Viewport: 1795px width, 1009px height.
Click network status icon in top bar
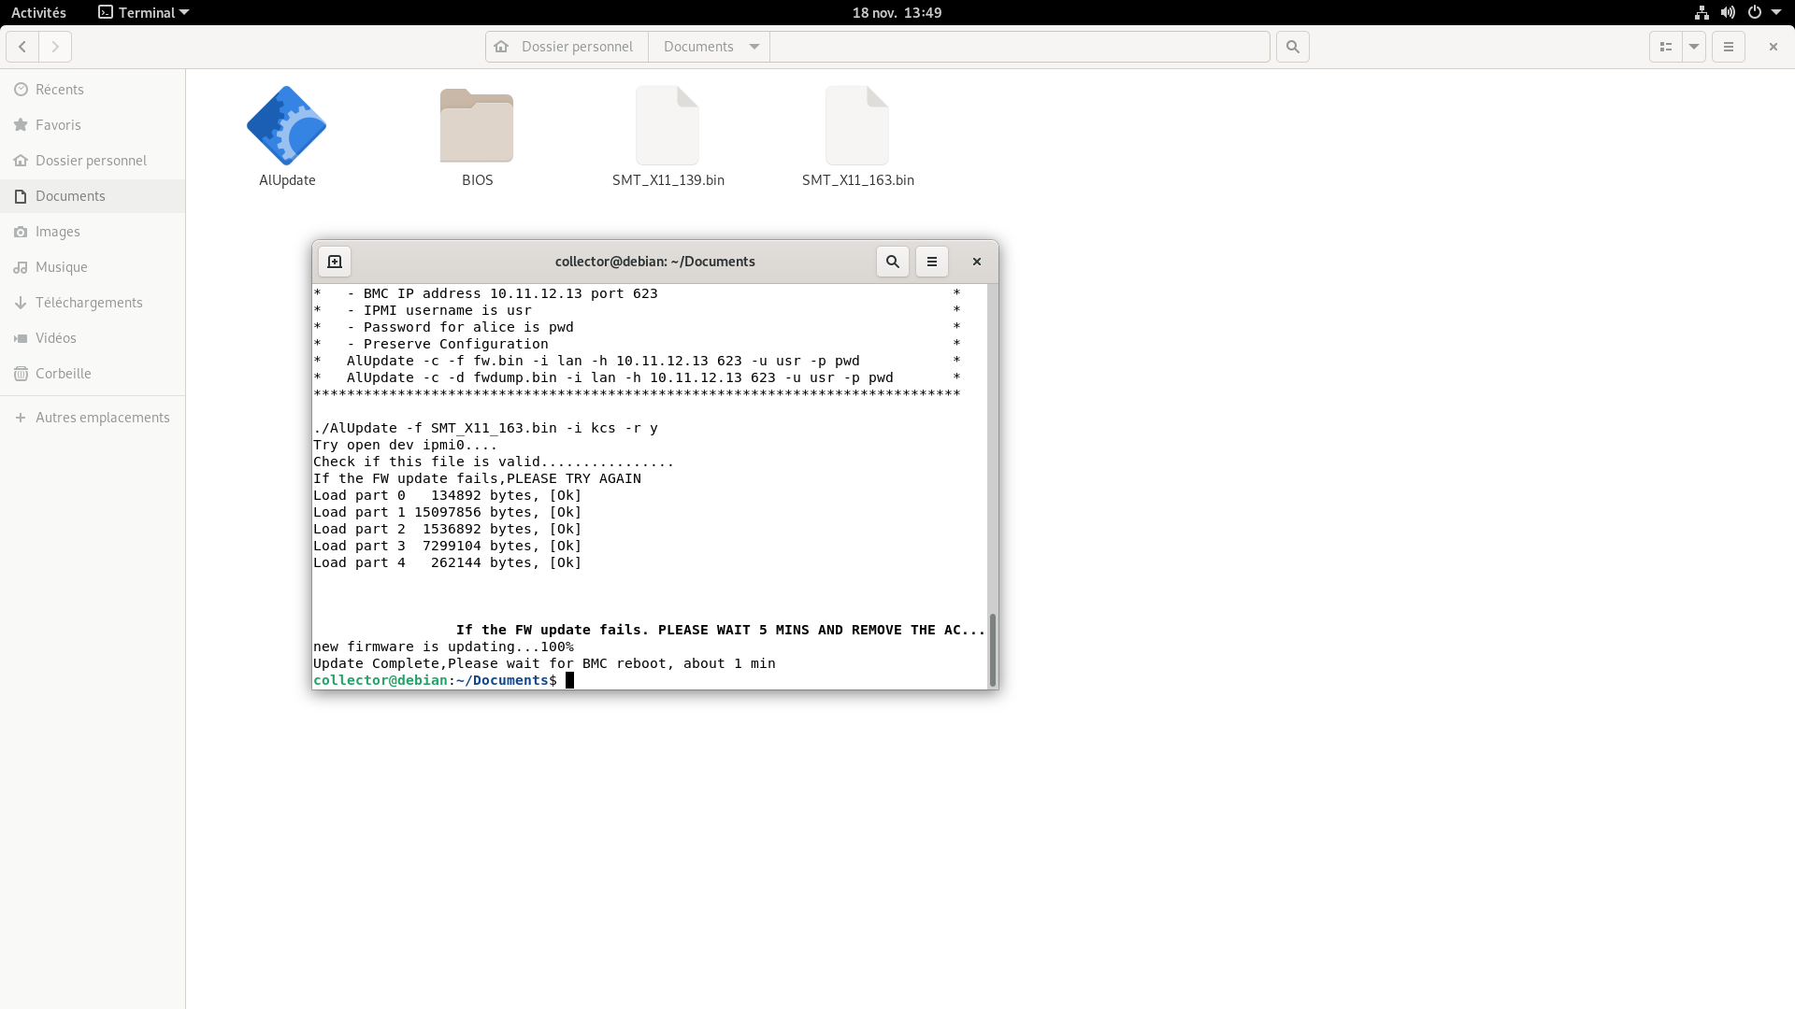click(x=1702, y=12)
